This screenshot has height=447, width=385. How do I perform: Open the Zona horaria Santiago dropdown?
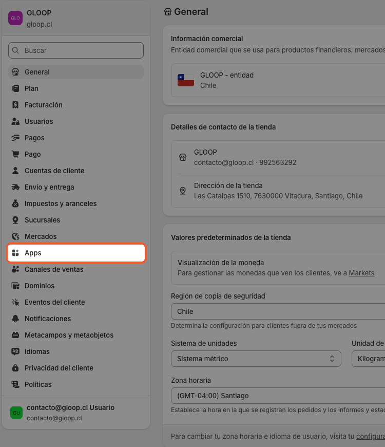coord(278,396)
